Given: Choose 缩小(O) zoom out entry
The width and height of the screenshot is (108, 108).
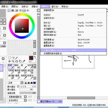Looking at the screenshot, I should [73, 26].
